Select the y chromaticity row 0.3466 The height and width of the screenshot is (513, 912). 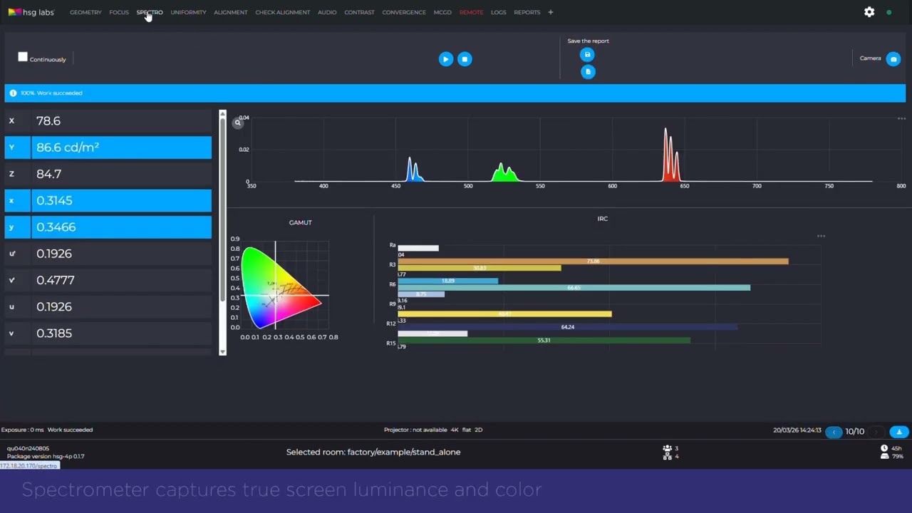click(108, 227)
